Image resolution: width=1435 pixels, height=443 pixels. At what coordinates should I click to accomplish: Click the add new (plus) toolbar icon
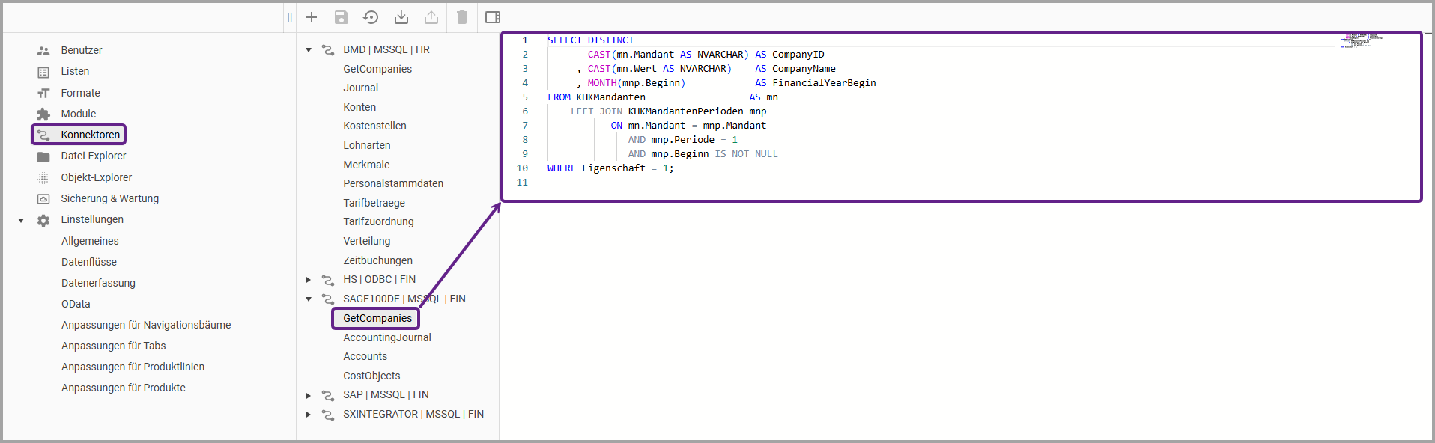312,17
